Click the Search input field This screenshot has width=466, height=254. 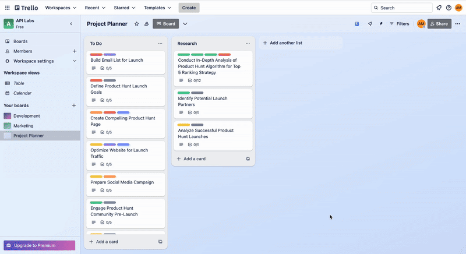pos(402,8)
